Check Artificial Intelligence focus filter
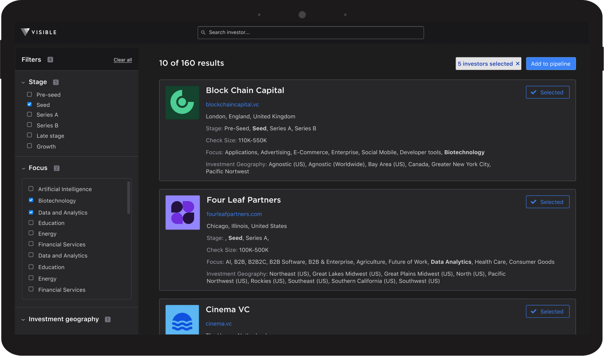The image size is (604, 356). tap(31, 189)
